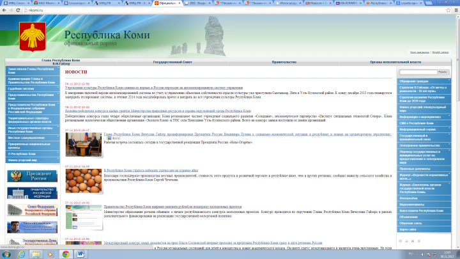This screenshot has width=460, height=259.
Task: Open 'Фотоальбом' right menu link
Action: 424,198
